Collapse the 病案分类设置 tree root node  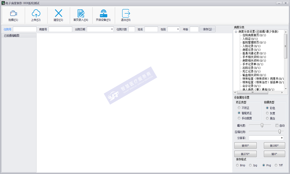click(236, 32)
